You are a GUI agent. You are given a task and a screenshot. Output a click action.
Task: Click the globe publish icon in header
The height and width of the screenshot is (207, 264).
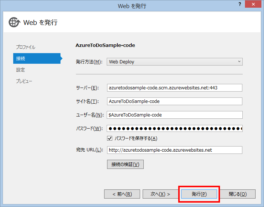tap(14, 22)
